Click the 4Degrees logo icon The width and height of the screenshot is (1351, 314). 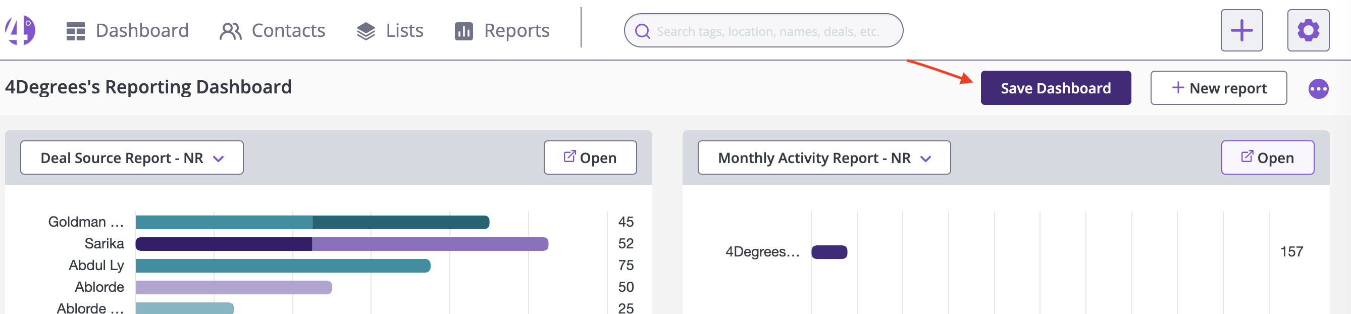click(x=20, y=30)
